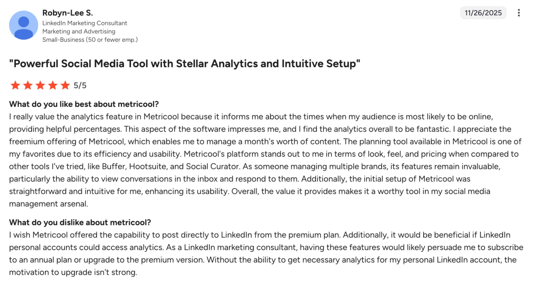
Task: Open the full review via its title
Action: 185,64
